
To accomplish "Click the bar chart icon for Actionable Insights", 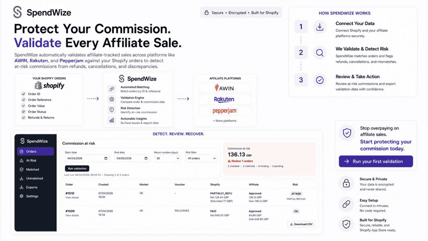I will [x=112, y=120].
